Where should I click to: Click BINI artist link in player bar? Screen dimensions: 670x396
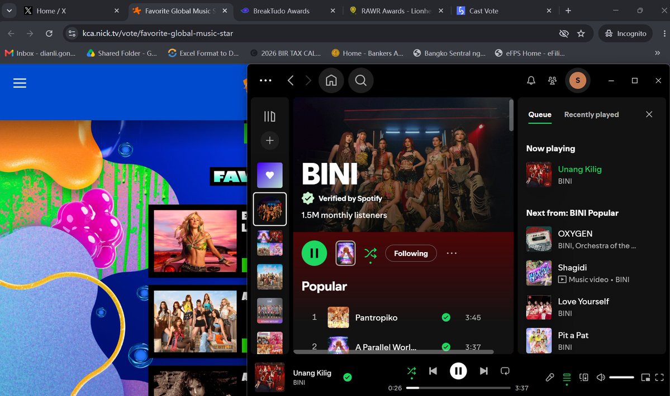click(x=299, y=383)
